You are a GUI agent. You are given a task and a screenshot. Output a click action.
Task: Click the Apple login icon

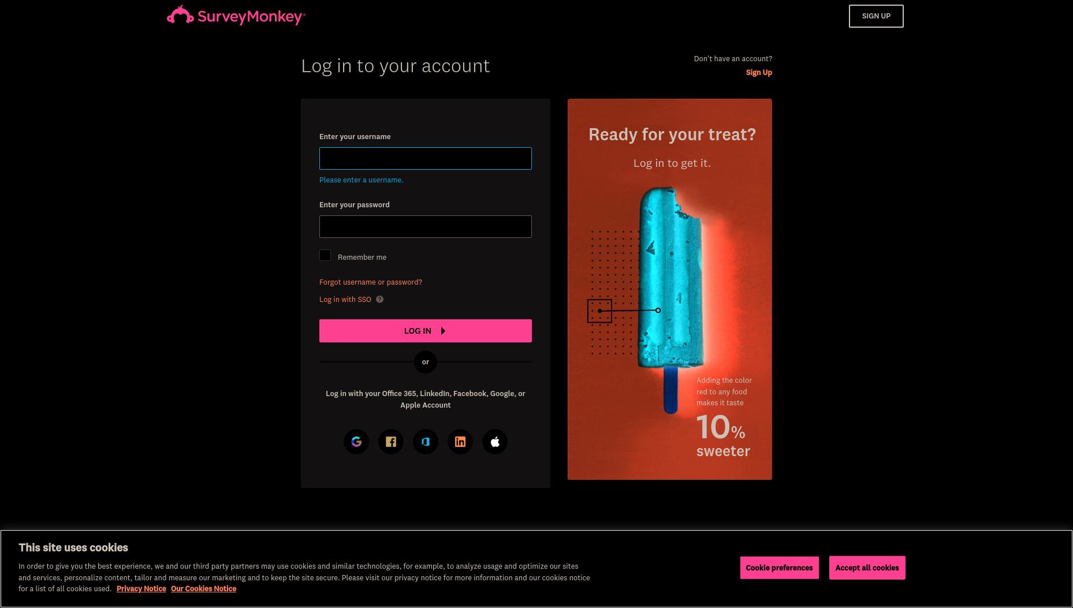click(495, 442)
